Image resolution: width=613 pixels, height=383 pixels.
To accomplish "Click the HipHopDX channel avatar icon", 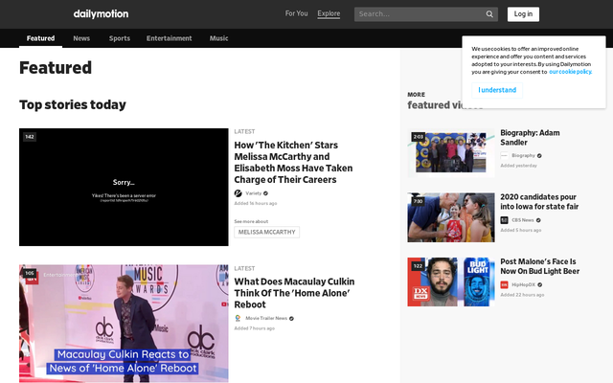I will 505,284.
